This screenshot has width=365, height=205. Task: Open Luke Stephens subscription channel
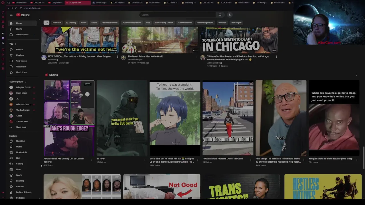coord(22,104)
